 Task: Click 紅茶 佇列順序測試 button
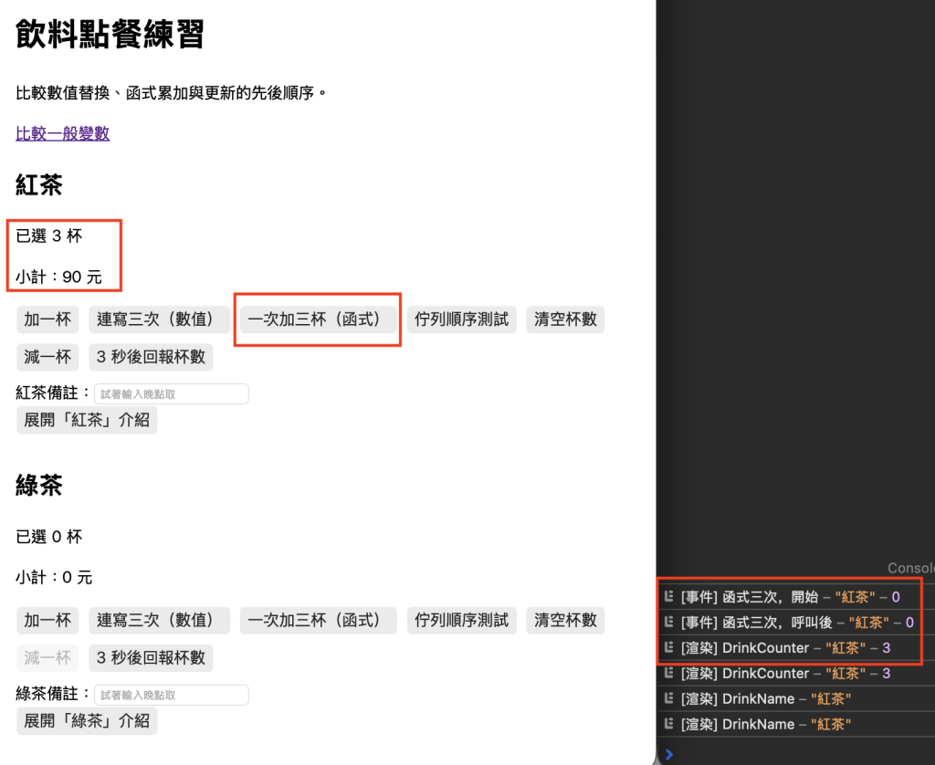tap(461, 320)
